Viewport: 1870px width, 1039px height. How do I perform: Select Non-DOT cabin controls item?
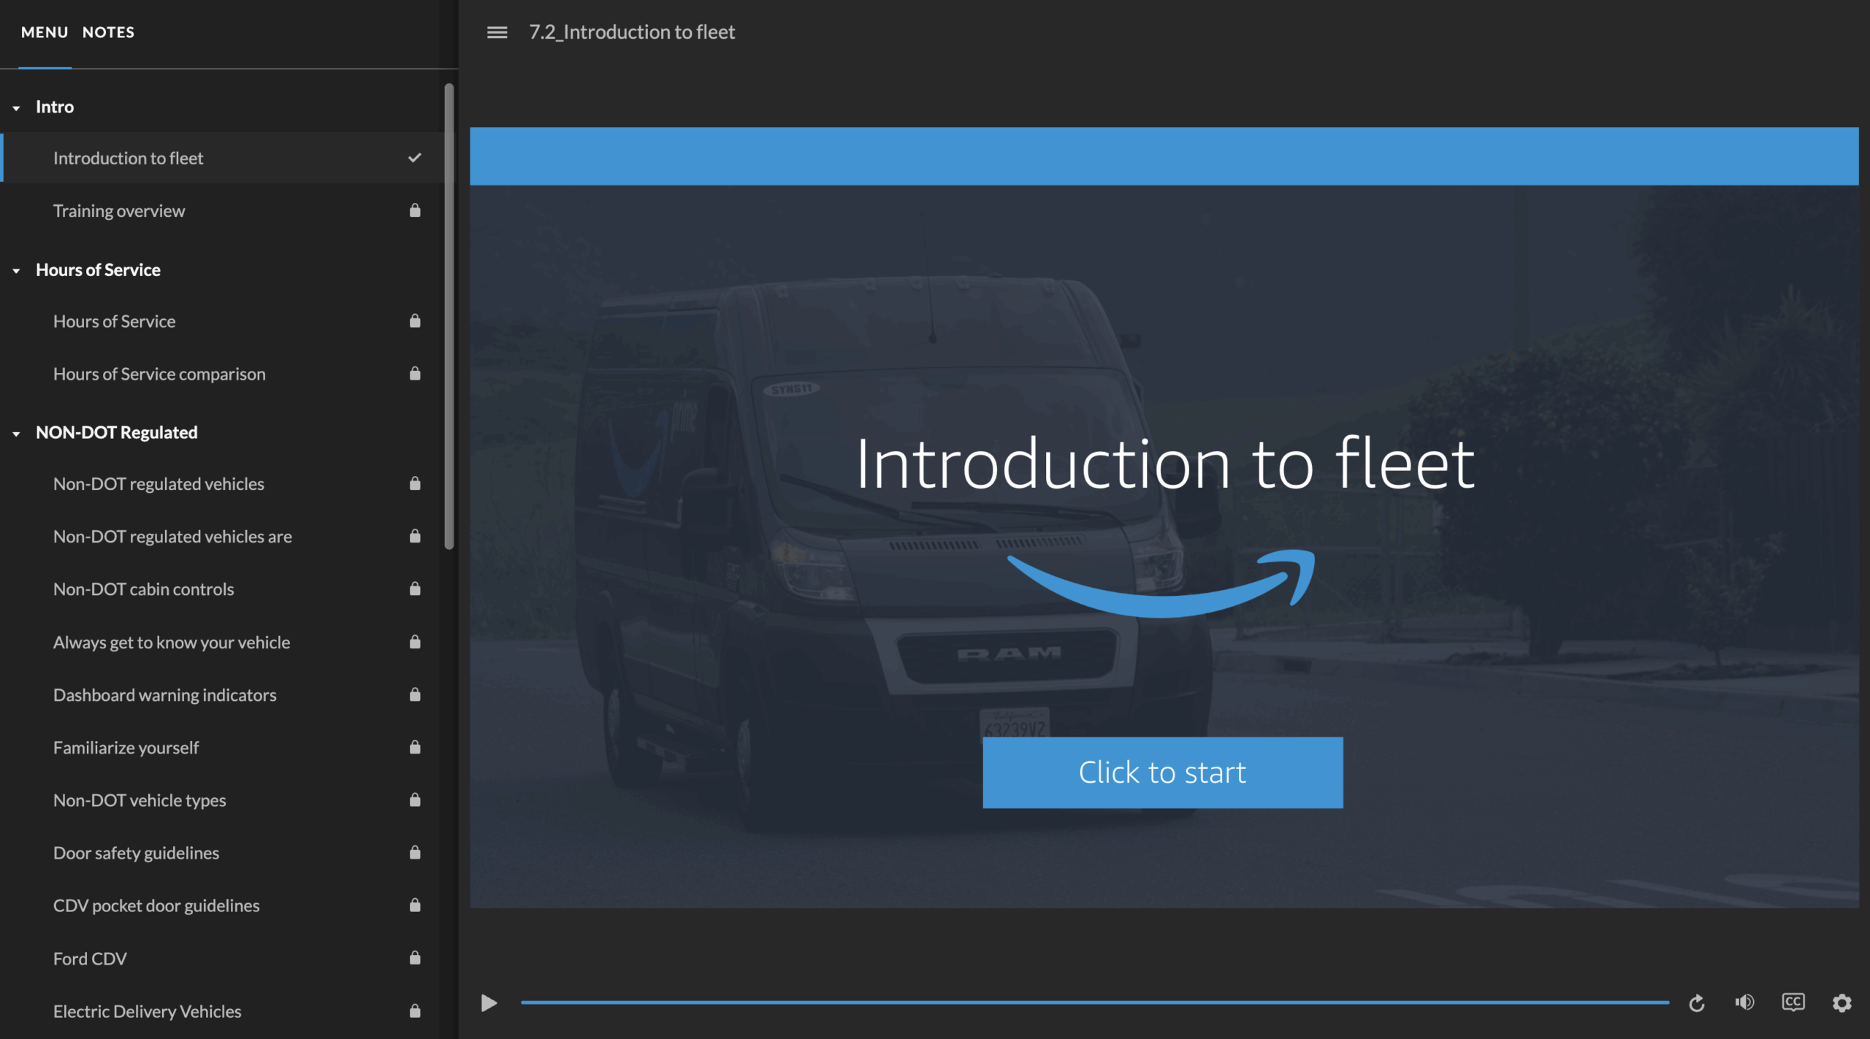222,588
